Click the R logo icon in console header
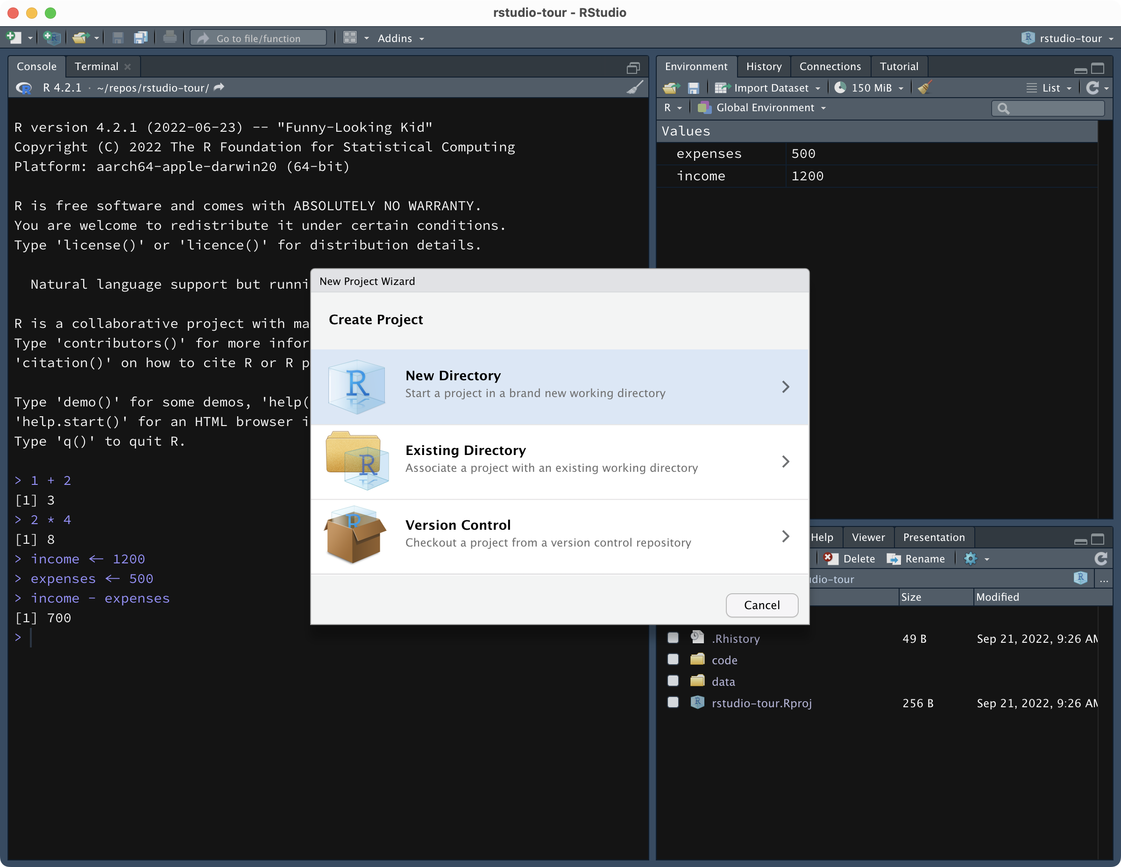 24,88
